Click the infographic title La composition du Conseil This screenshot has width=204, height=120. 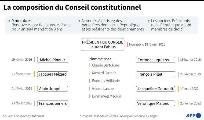[72, 7]
